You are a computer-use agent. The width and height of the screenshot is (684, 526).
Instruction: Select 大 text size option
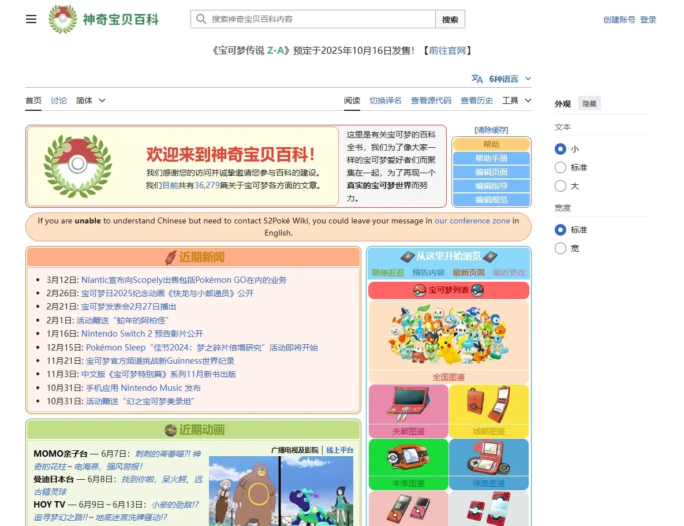(560, 186)
